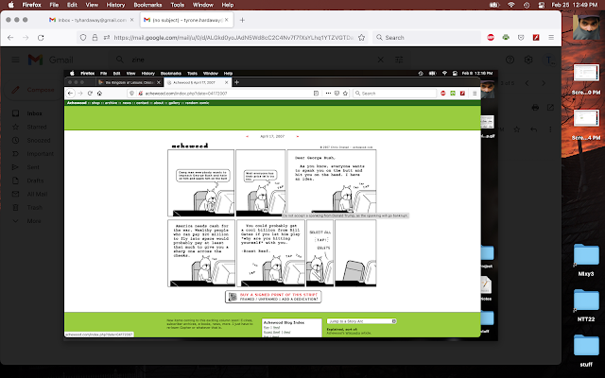This screenshot has width=605, height=378.
Task: Open the email in a new window icon
Action: pyautogui.click(x=550, y=108)
